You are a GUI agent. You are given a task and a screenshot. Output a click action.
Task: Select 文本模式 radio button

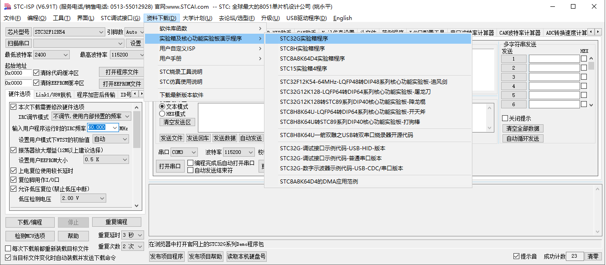click(x=162, y=107)
